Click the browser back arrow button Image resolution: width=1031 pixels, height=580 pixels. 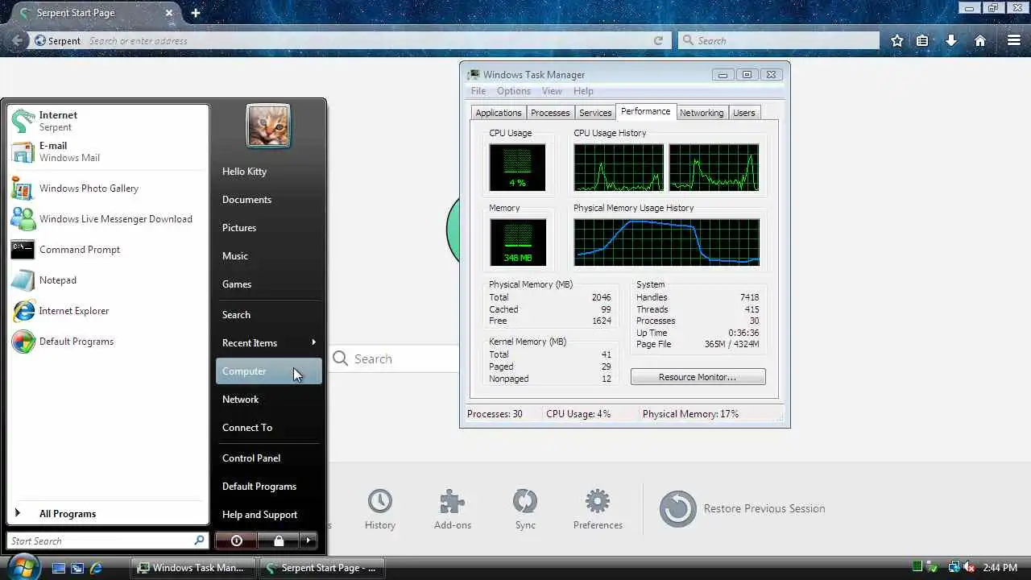click(18, 40)
